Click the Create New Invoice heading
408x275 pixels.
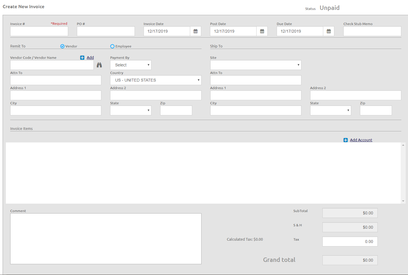[x=23, y=6]
